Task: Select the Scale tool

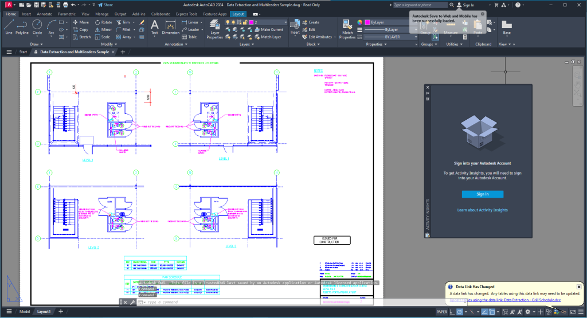Action: pos(103,37)
